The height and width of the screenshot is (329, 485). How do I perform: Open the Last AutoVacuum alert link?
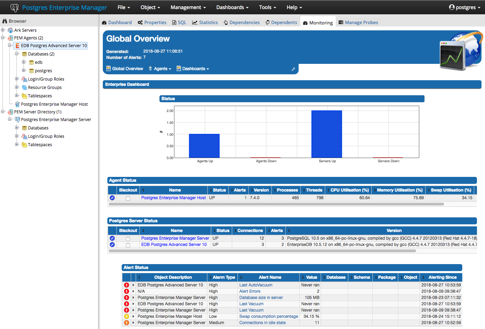coord(256,285)
